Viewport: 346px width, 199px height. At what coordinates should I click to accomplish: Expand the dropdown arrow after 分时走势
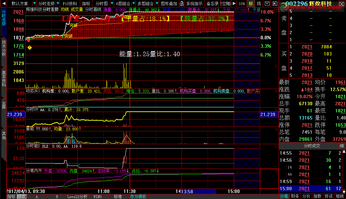(58, 3)
